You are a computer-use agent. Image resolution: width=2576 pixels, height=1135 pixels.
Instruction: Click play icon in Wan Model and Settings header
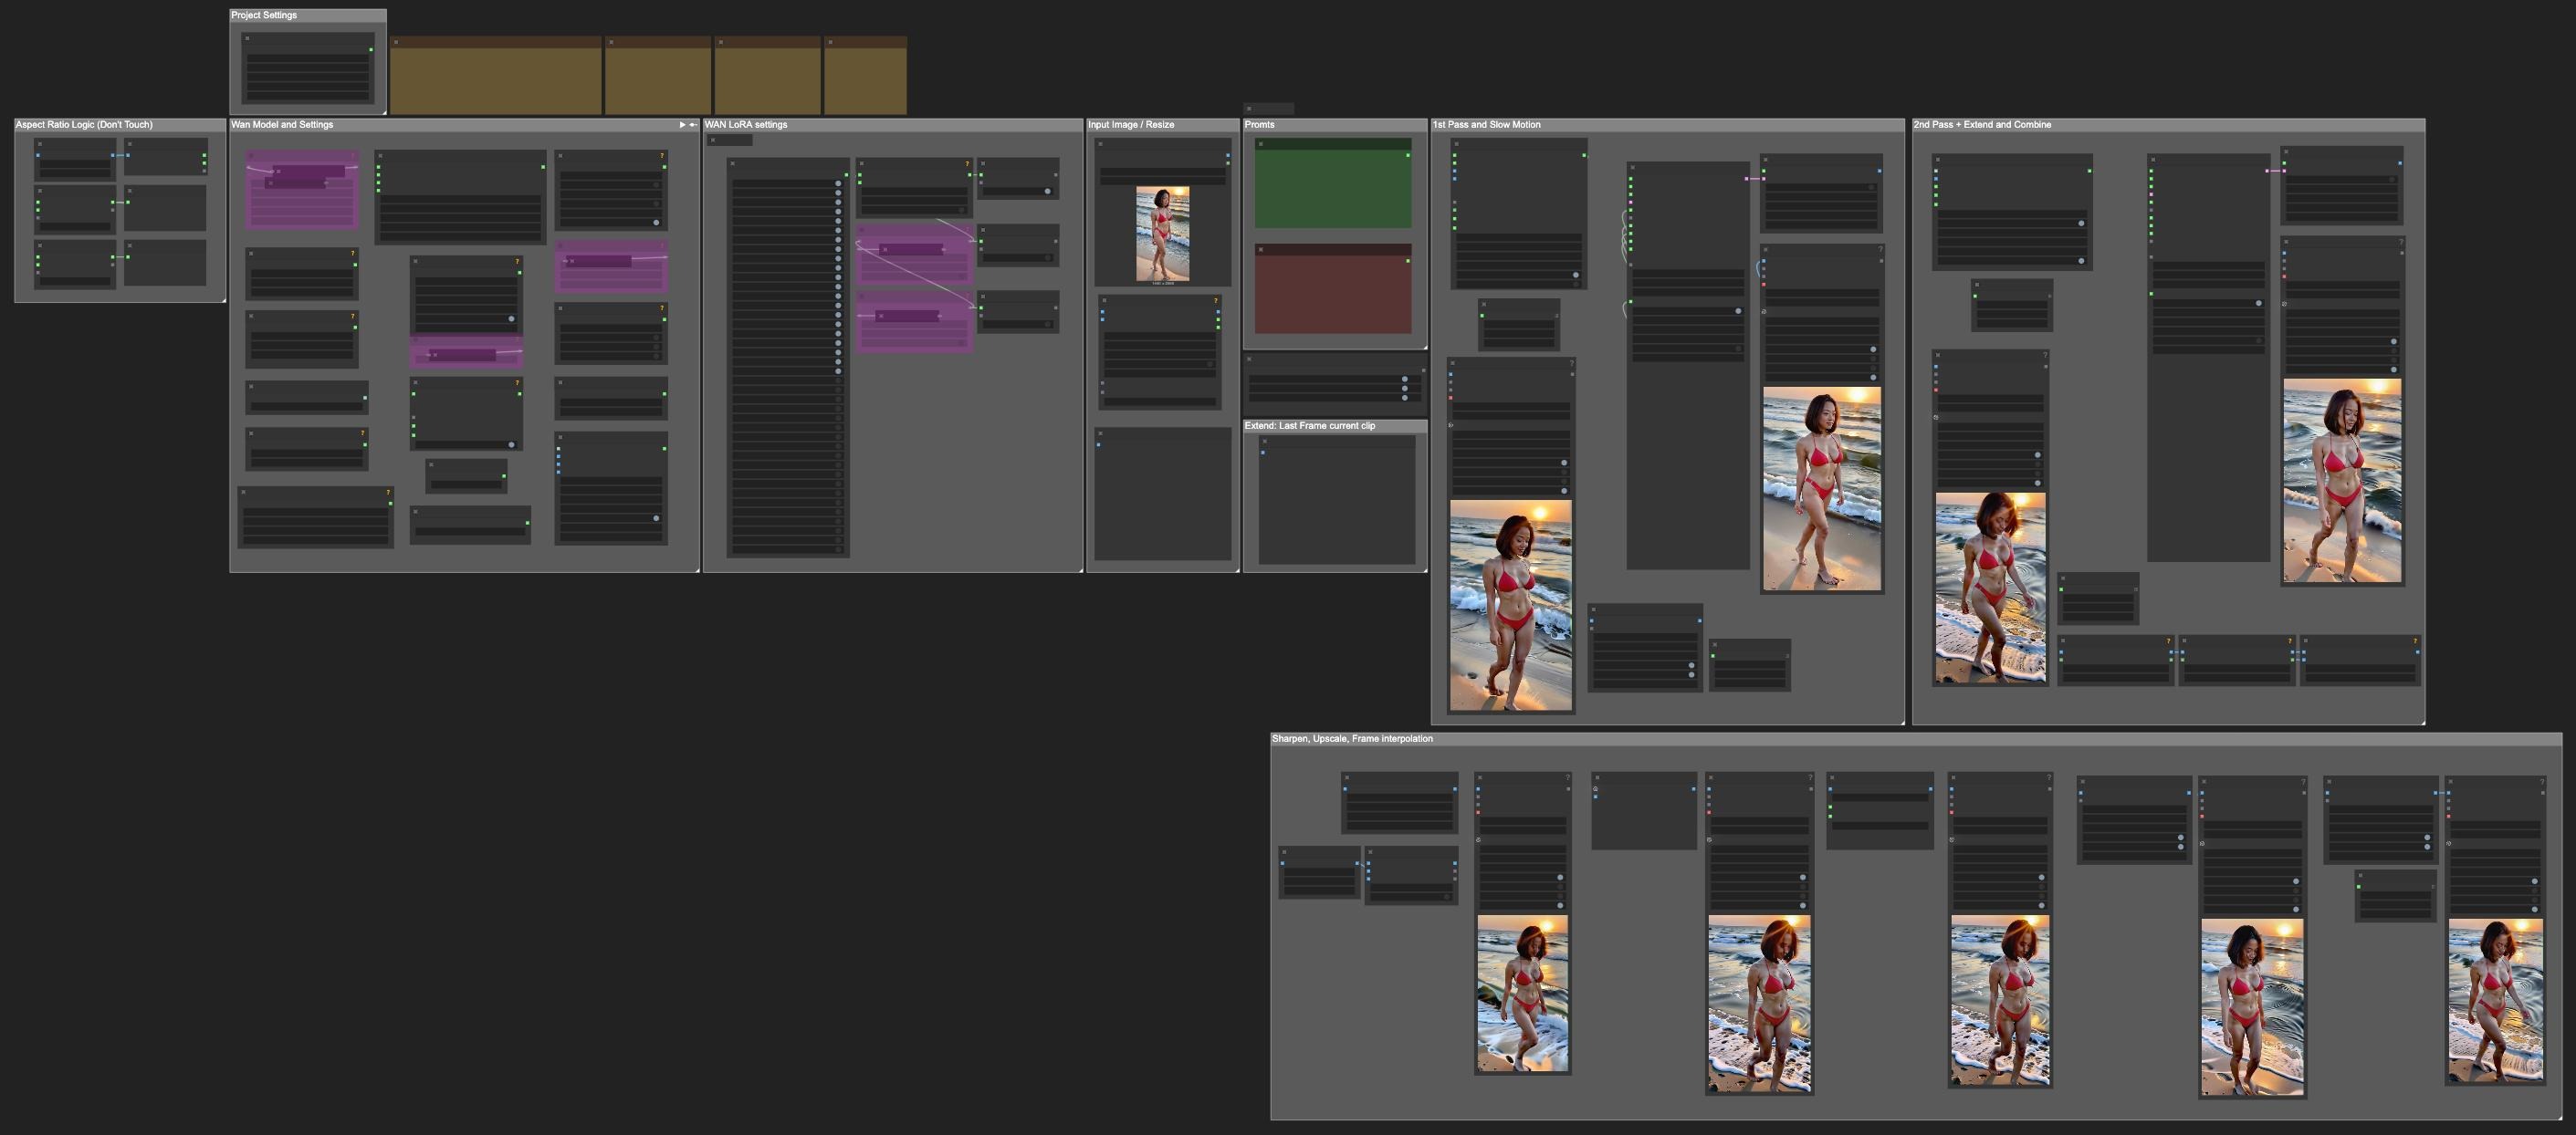[682, 125]
